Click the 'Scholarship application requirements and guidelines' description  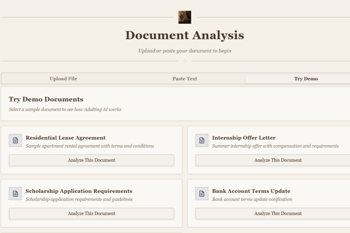(79, 199)
